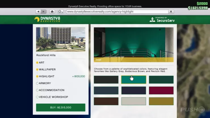Click the + $100,000 highlight price

(x=79, y=76)
